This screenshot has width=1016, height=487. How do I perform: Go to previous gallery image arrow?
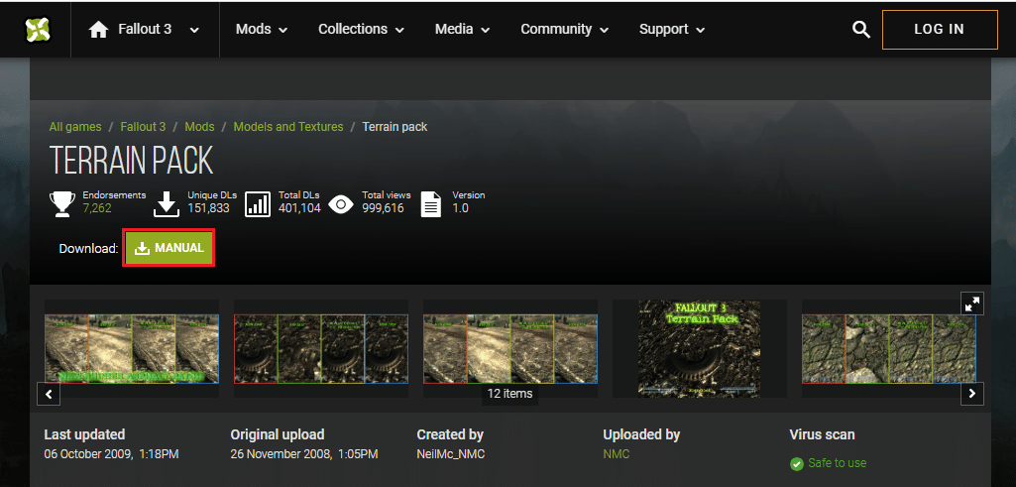(x=49, y=394)
